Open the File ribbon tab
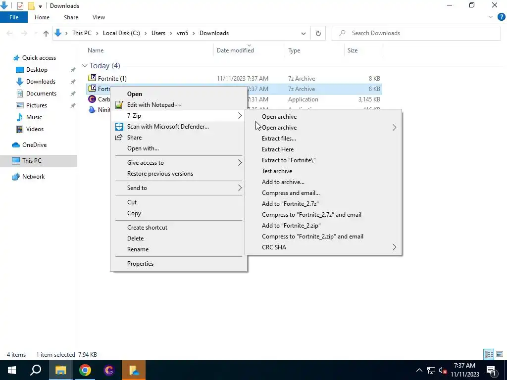Viewport: 507px width, 380px height. tap(14, 17)
